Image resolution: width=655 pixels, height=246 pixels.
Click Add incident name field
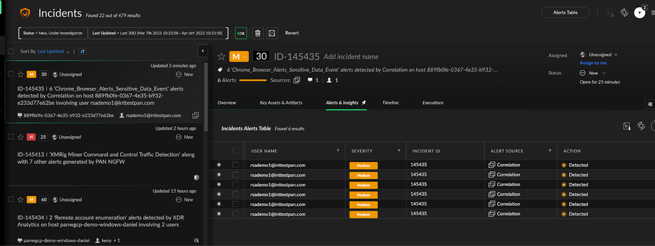point(351,57)
